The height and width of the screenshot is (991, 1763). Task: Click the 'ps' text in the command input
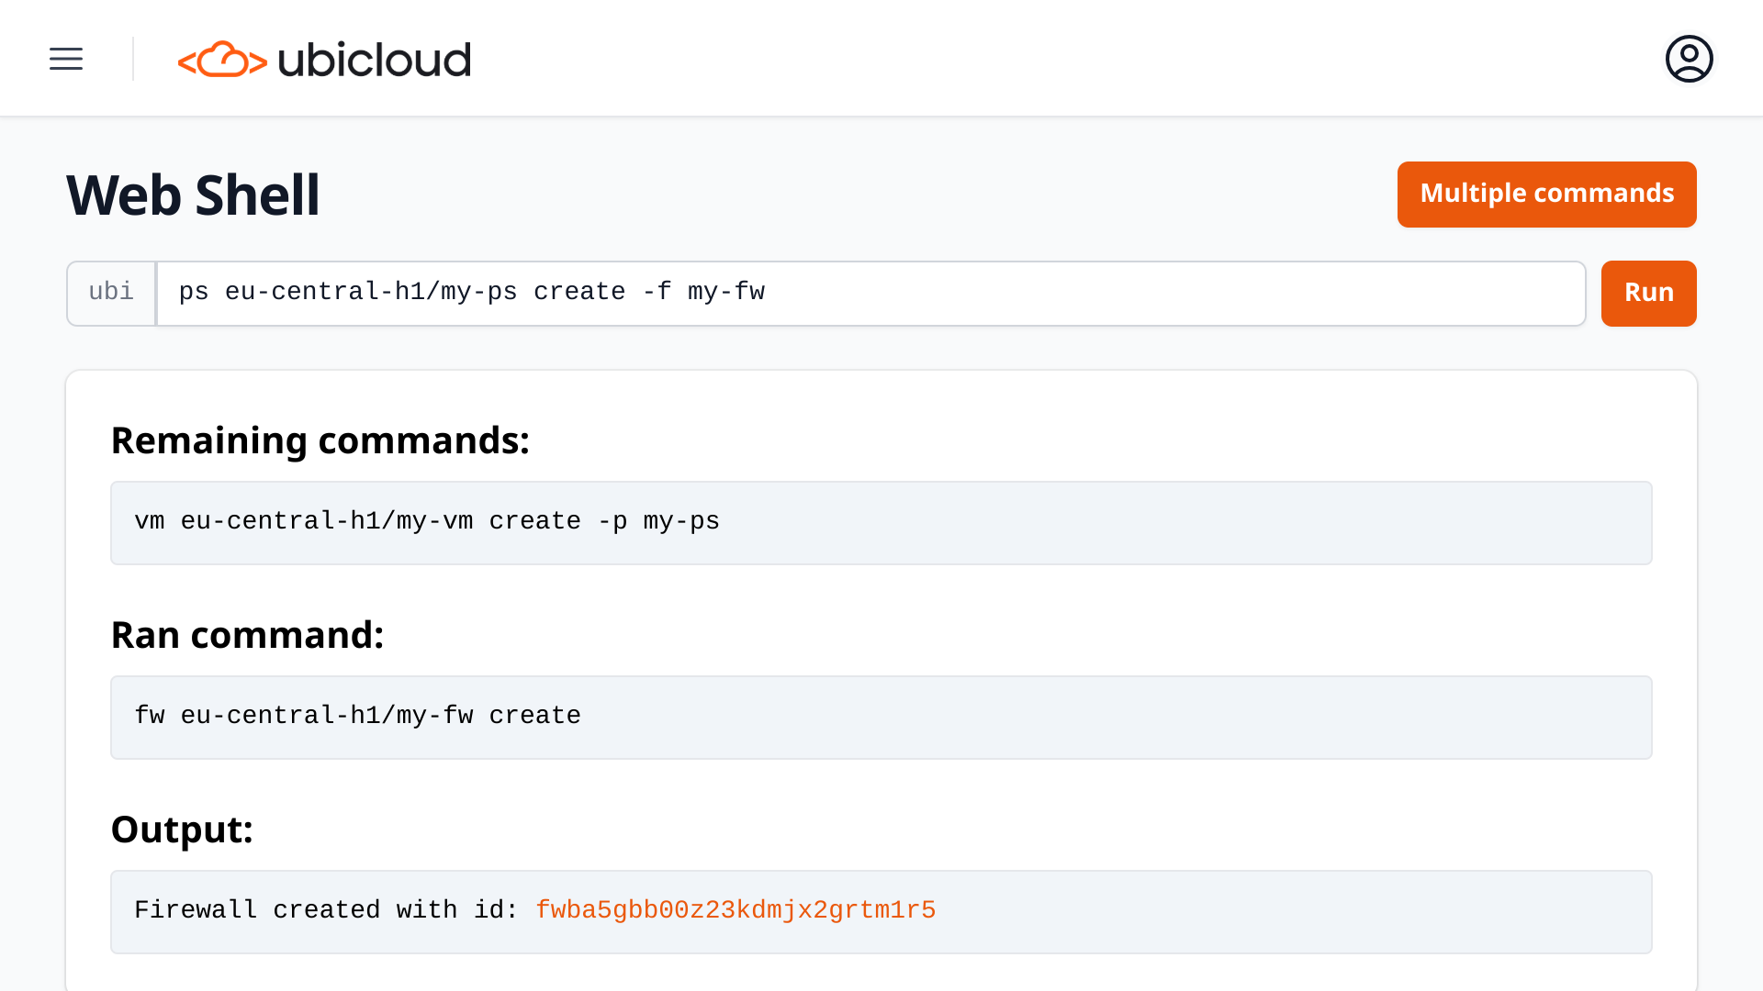pos(194,293)
